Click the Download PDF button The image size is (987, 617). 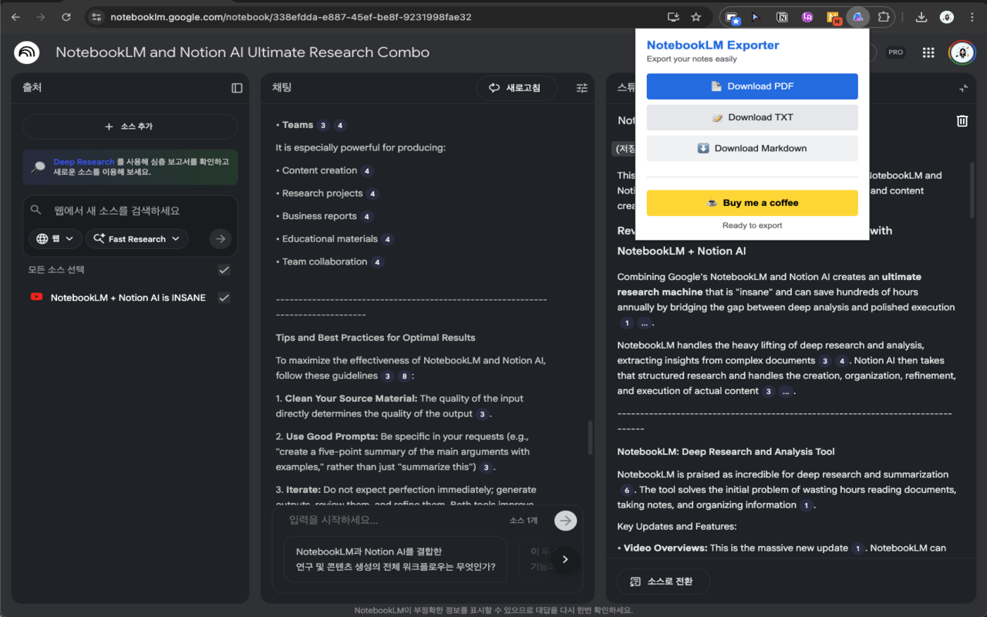pos(752,86)
